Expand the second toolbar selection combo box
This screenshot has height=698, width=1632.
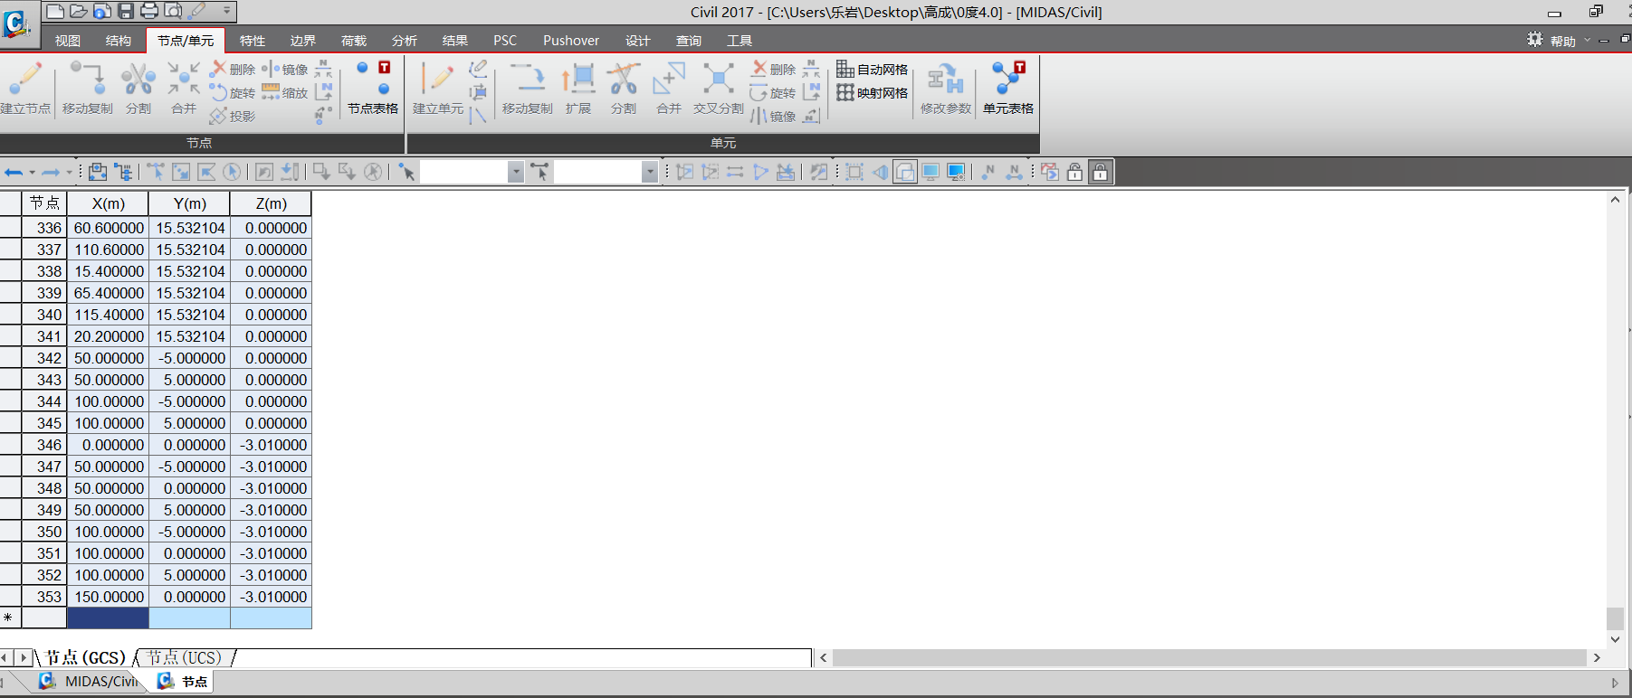coord(649,172)
